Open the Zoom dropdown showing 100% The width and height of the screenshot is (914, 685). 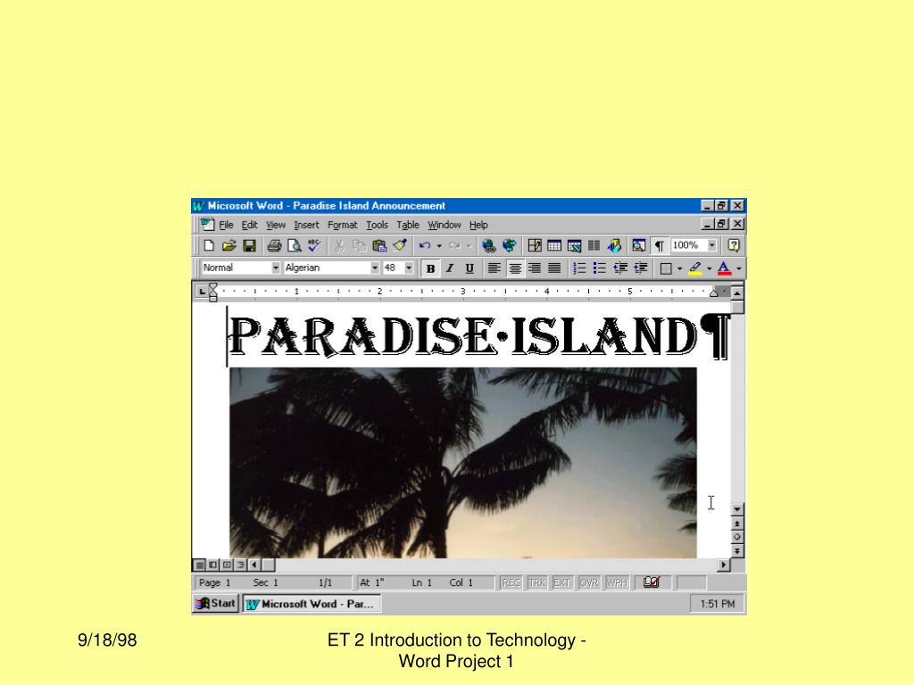pos(712,246)
